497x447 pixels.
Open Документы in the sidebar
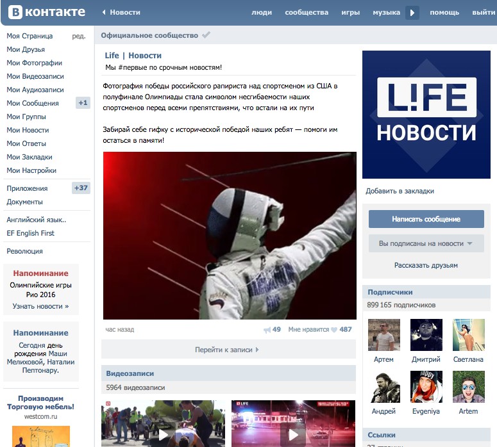click(x=24, y=202)
